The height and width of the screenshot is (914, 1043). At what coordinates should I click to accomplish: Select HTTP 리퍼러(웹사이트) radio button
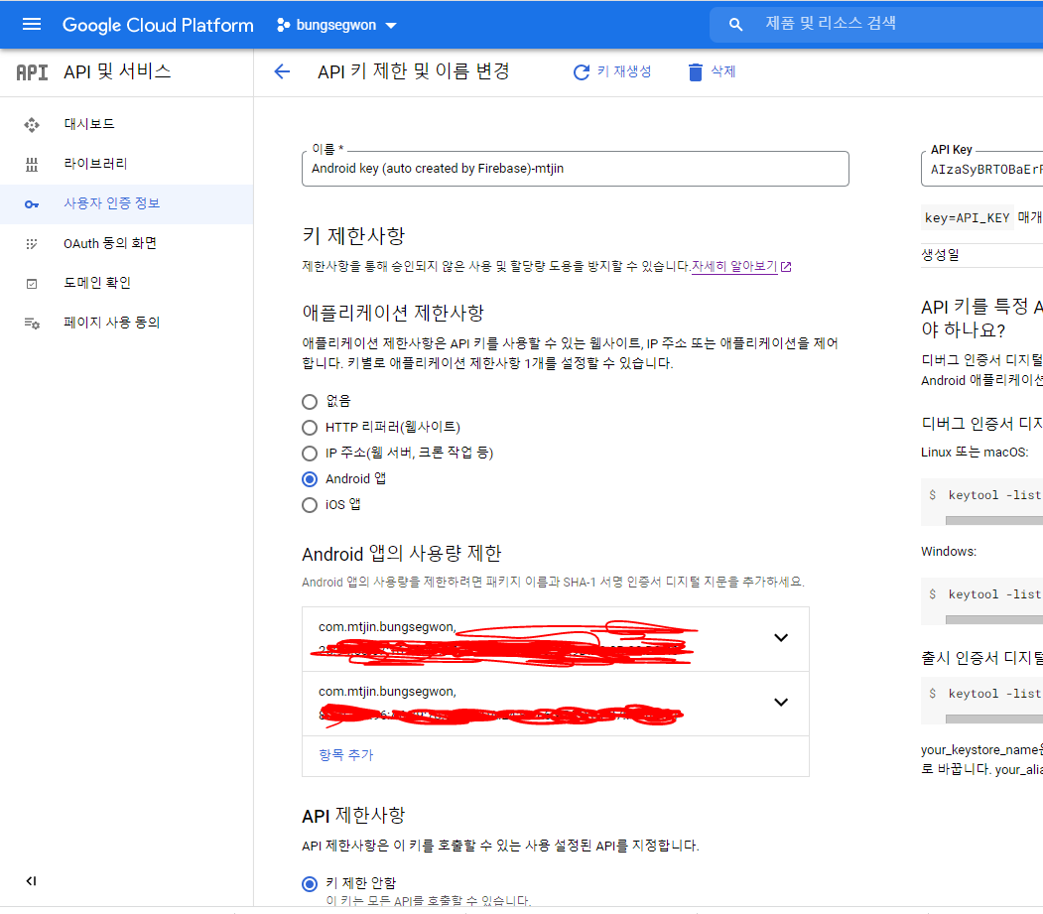pos(310,428)
